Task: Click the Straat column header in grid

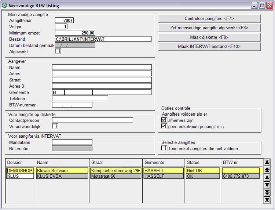Action: click(116, 162)
